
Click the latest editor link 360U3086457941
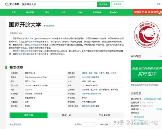click(x=152, y=99)
